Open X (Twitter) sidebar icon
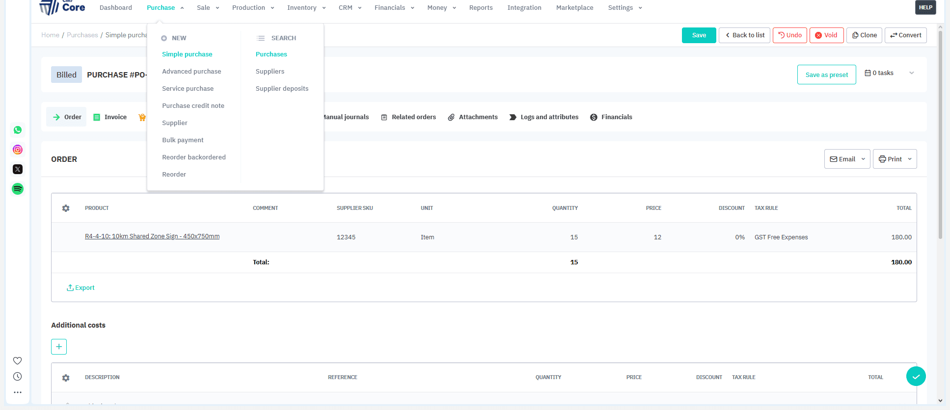Screen dimensions: 950x410 pyautogui.click(x=18, y=169)
